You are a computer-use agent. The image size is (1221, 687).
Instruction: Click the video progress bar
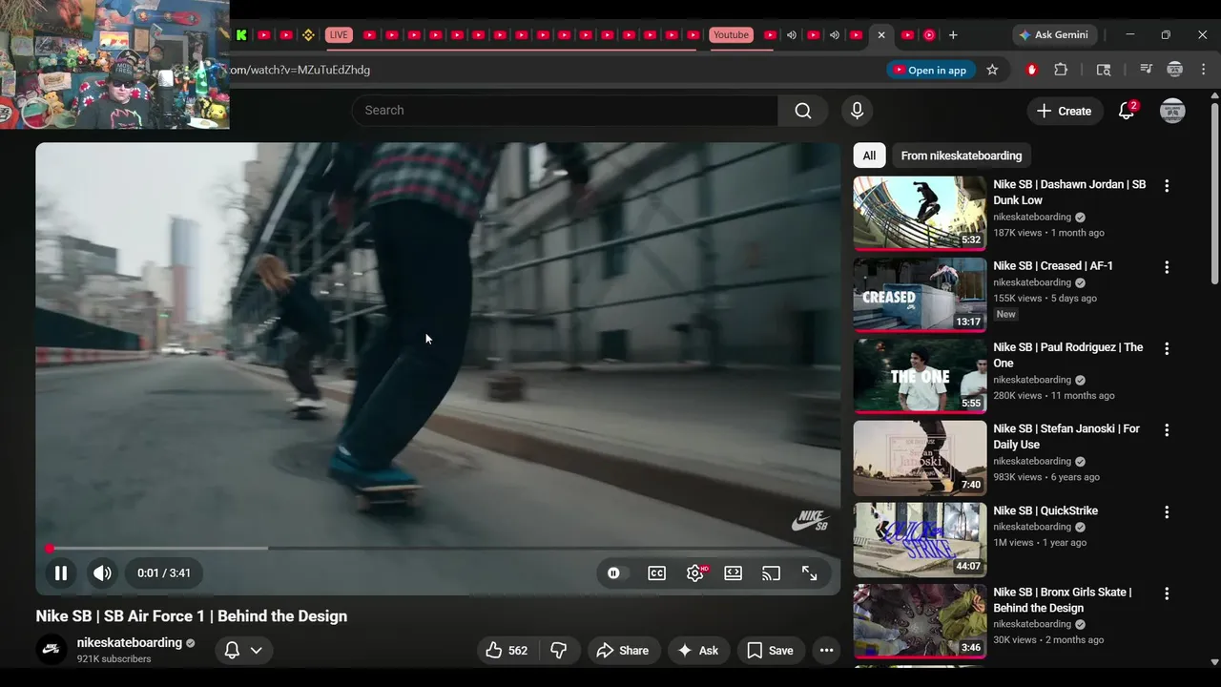point(439,548)
